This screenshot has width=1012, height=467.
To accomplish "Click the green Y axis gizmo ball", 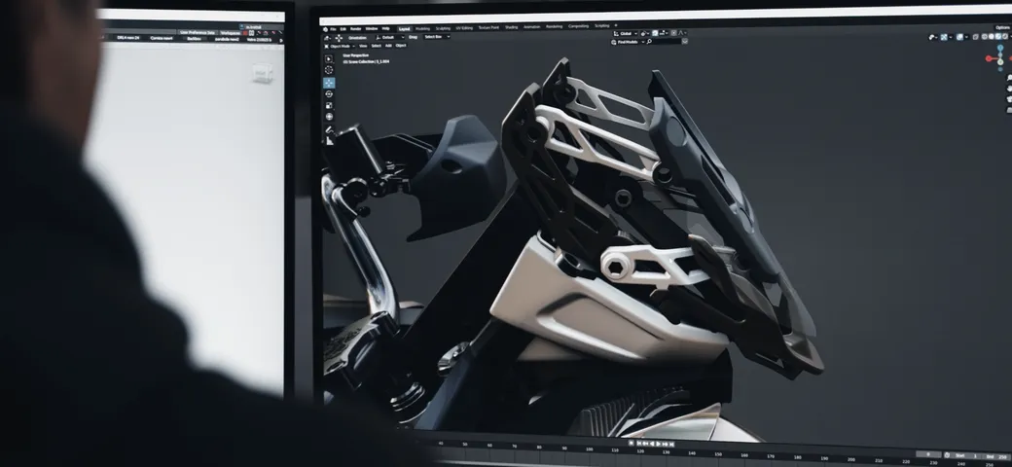I will click(x=1000, y=62).
